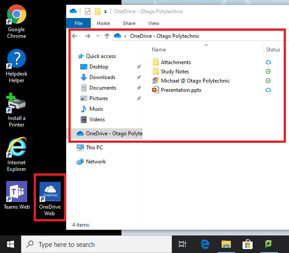Click the Up one level arrow
Viewport: 289px width, 253px height.
[107, 36]
